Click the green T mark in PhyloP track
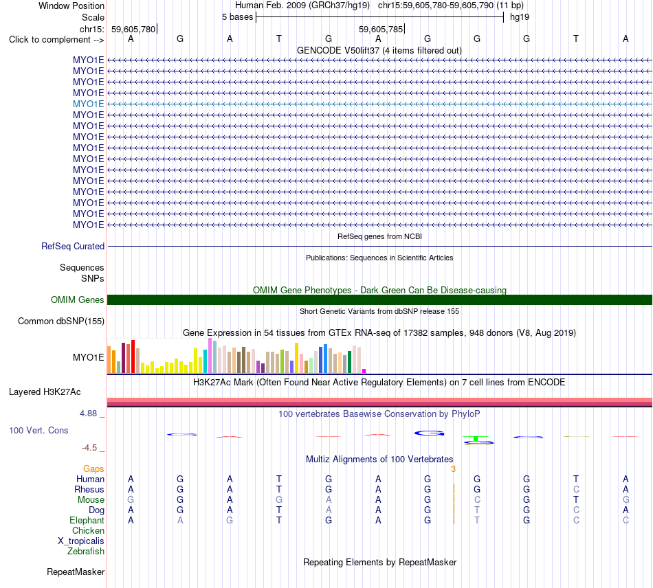653x588 pixels. coord(476,439)
